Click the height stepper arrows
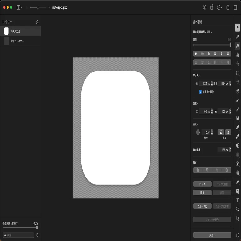The width and height of the screenshot is (241, 241). pyautogui.click(x=230, y=83)
